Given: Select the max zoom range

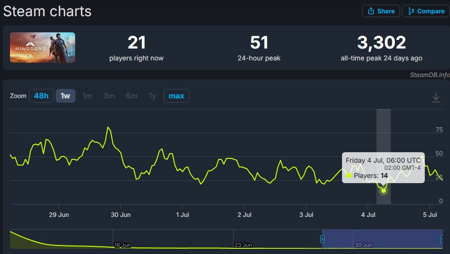Looking at the screenshot, I should (176, 96).
